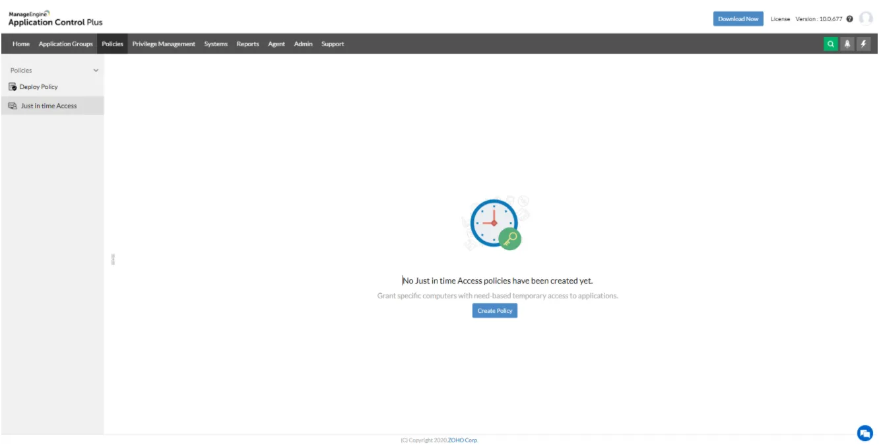Open the Application Groups tab

(65, 44)
